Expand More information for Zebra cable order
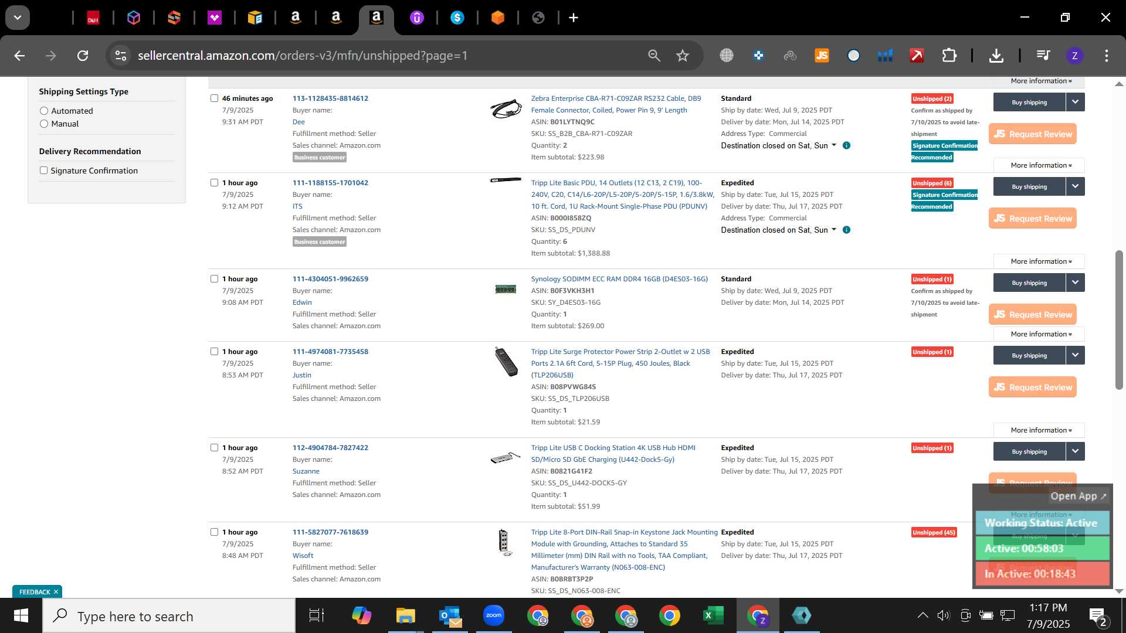 click(1039, 165)
